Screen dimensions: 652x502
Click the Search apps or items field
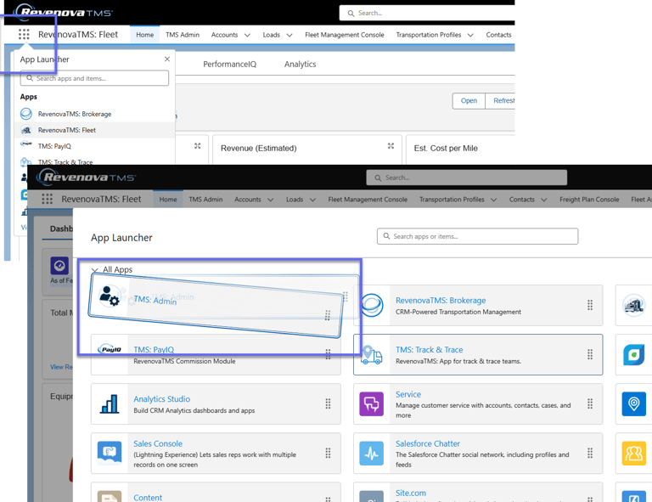pos(477,236)
